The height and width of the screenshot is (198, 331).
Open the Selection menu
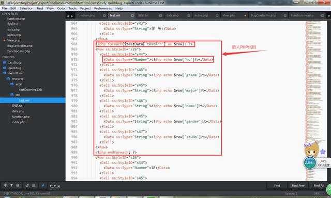point(26,8)
